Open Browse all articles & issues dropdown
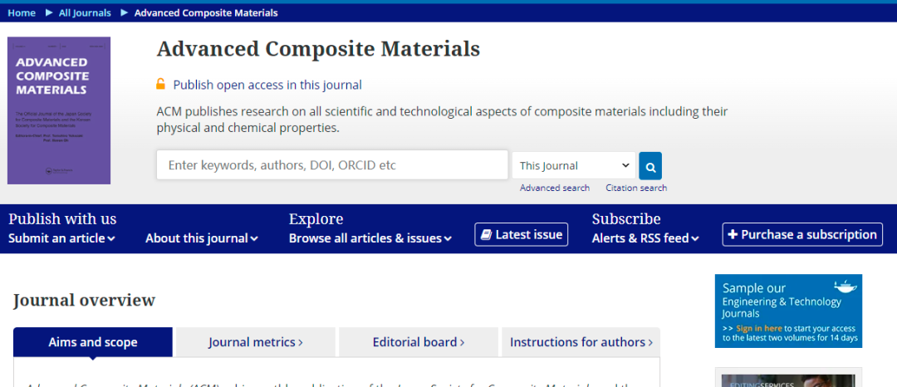This screenshot has width=897, height=387. [x=370, y=238]
